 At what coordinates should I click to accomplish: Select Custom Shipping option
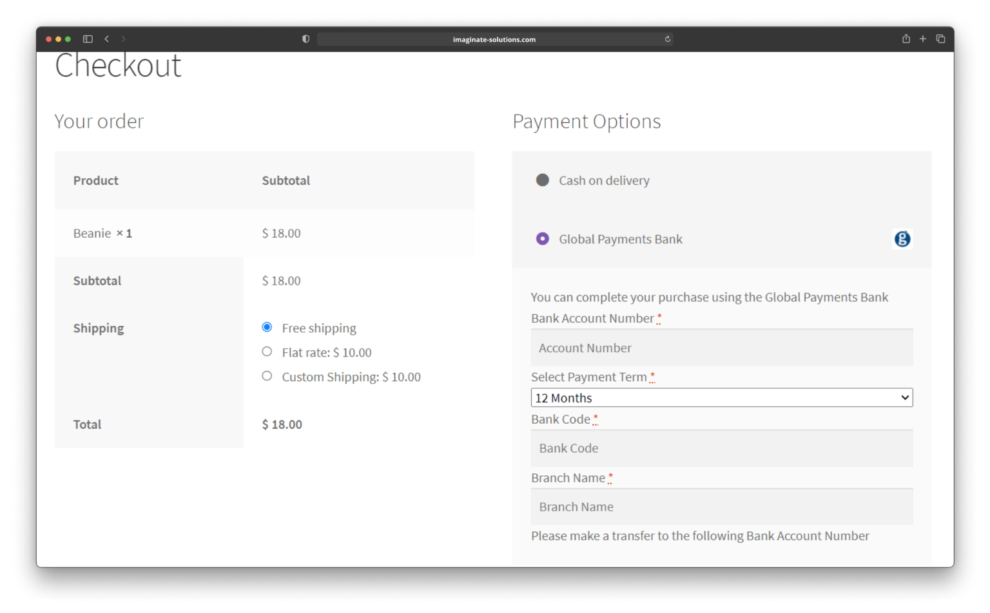[267, 376]
